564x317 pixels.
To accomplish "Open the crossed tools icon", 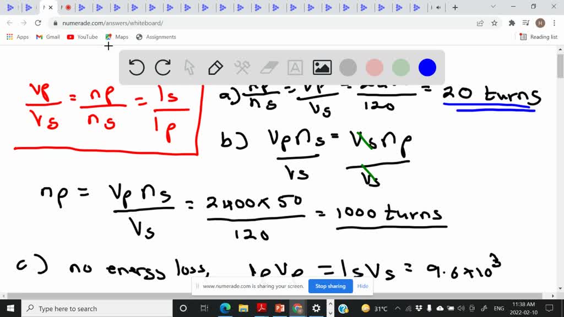I will pyautogui.click(x=242, y=68).
